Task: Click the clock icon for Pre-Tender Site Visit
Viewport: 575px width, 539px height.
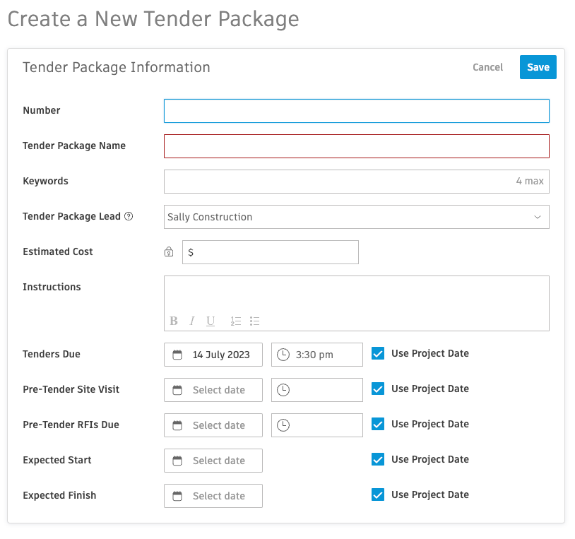Action: [281, 389]
